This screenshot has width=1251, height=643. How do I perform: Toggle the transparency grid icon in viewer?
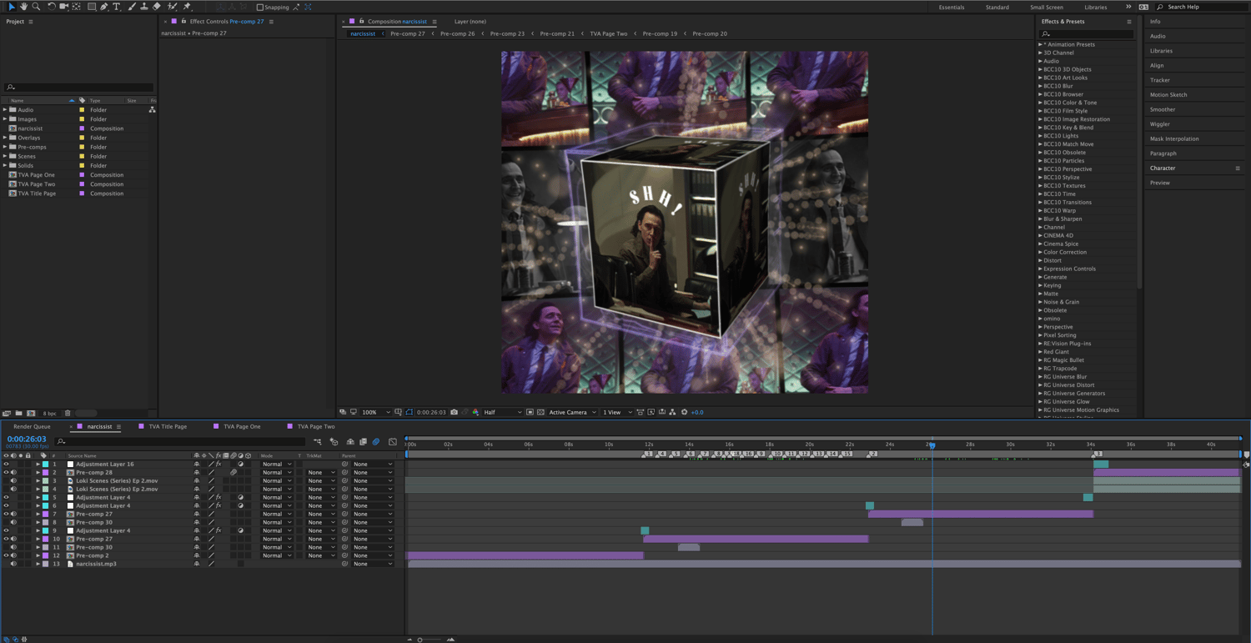coord(540,412)
